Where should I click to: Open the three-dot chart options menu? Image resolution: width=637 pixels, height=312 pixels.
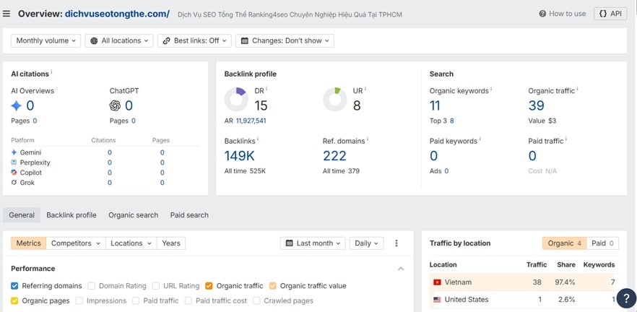coord(396,243)
